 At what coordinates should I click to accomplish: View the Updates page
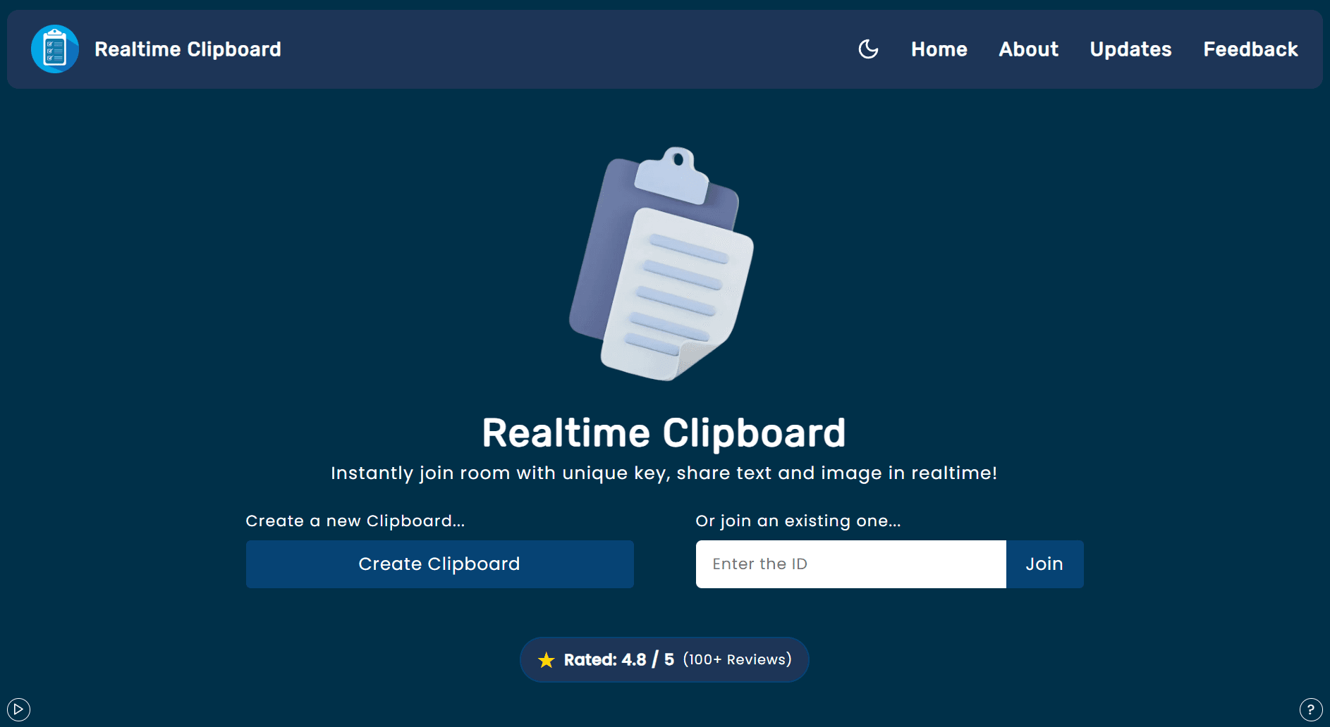1130,49
